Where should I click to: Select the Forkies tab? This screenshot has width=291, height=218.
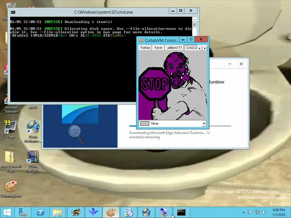[x=145, y=48]
